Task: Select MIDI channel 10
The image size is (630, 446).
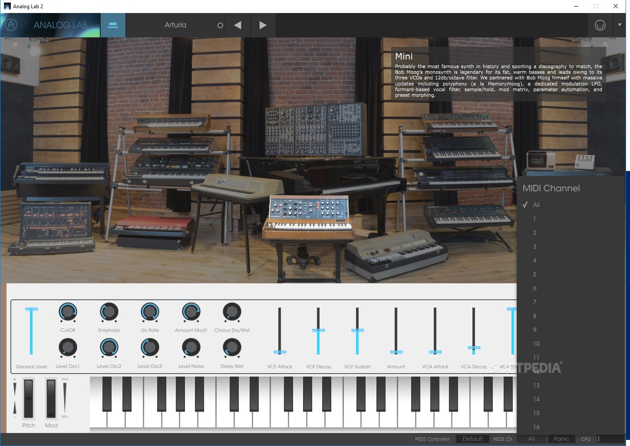Action: tap(571, 344)
